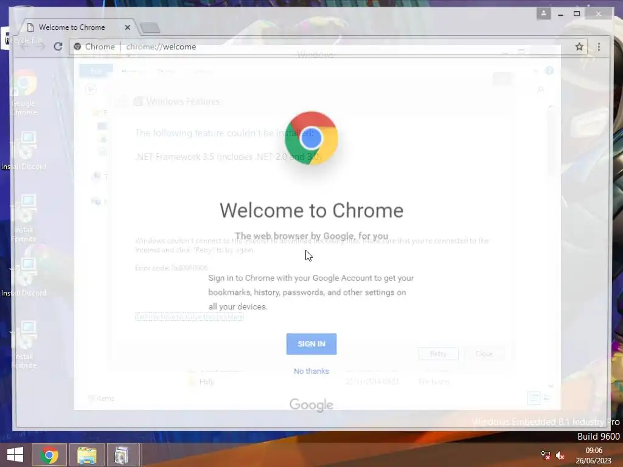Select the first Install Discord desktop icon
Image resolution: width=623 pixels, height=467 pixels.
[24, 151]
